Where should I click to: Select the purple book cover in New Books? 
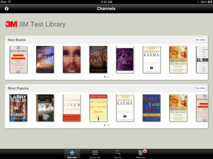pos(125,60)
